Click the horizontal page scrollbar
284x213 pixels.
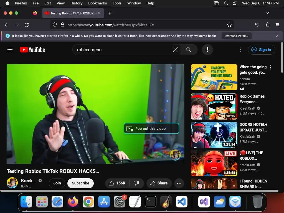coord(139,191)
